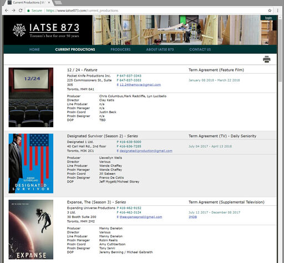Image resolution: width=284 pixels, height=263 pixels.
Task: Open CURRENT PRODUCTIONS menu item
Action: (75, 49)
